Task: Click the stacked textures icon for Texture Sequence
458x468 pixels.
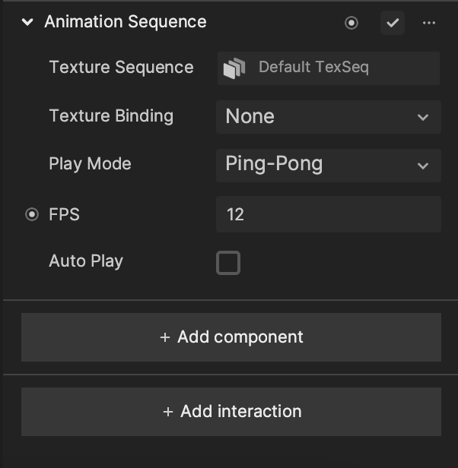Action: (x=234, y=68)
